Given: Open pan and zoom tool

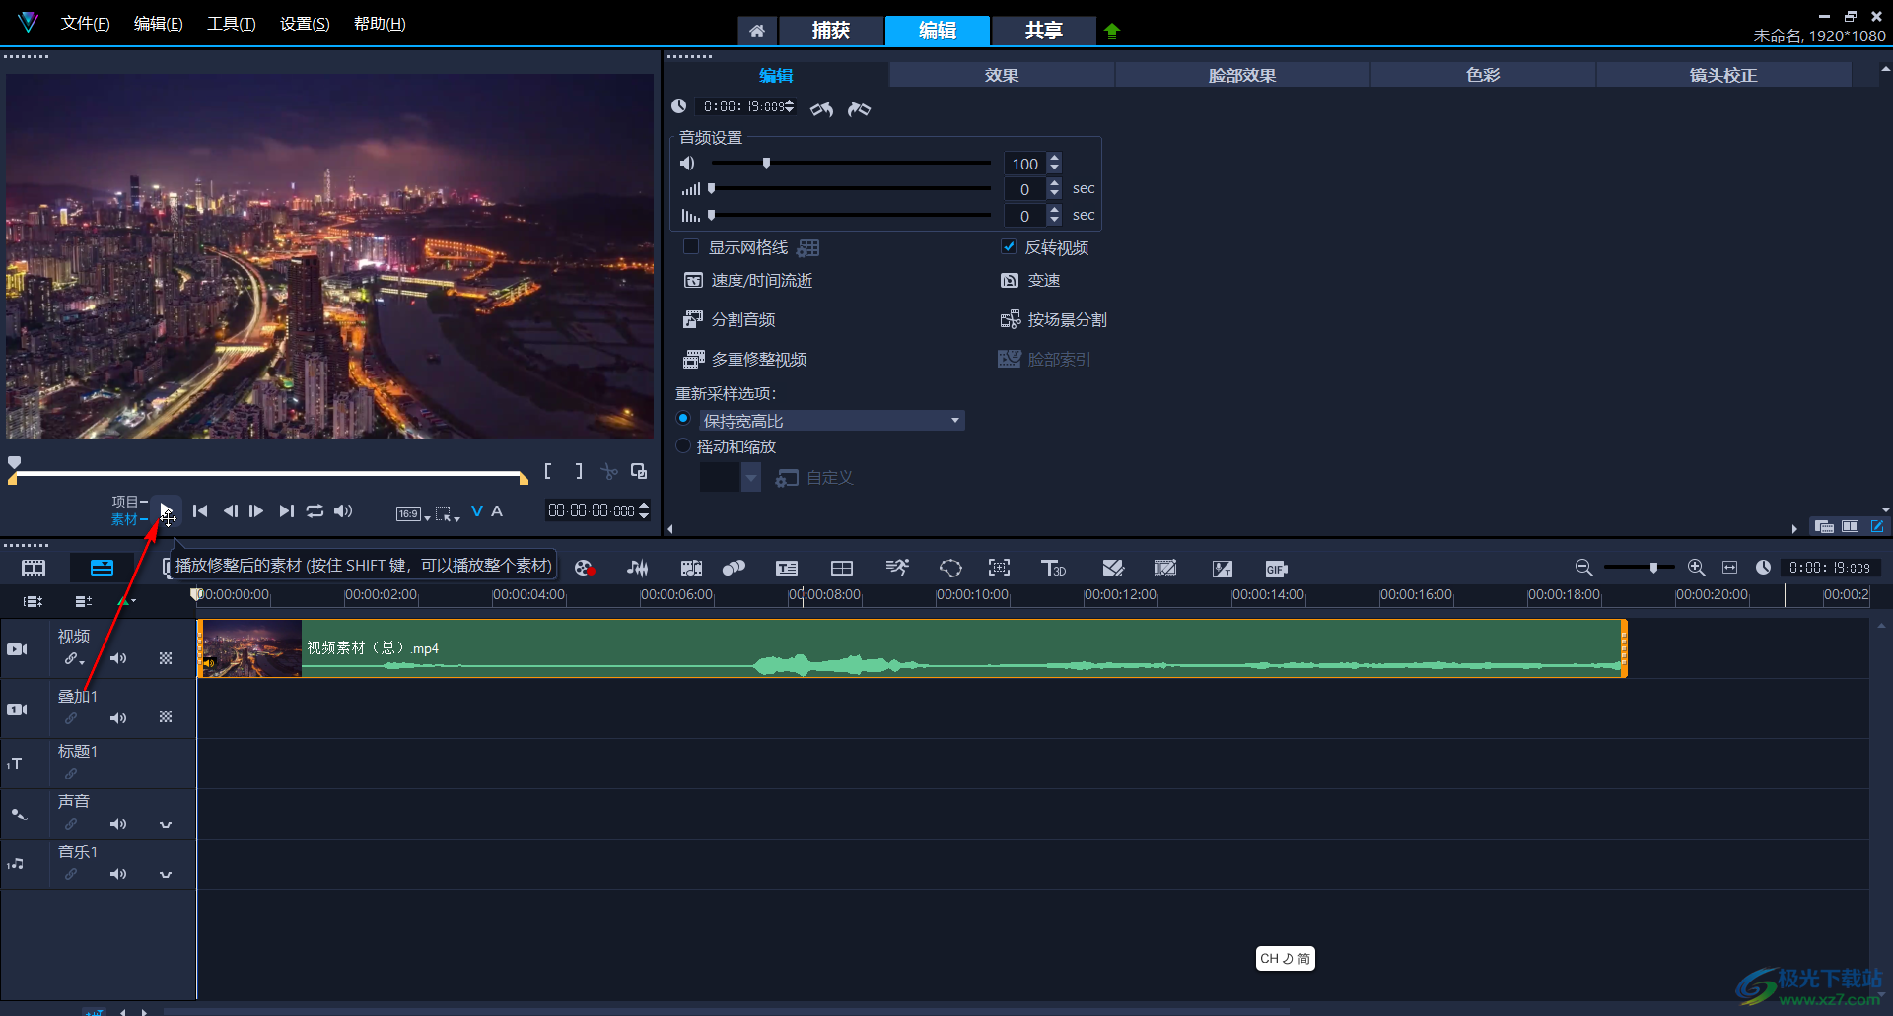Looking at the screenshot, I should click(x=1000, y=568).
